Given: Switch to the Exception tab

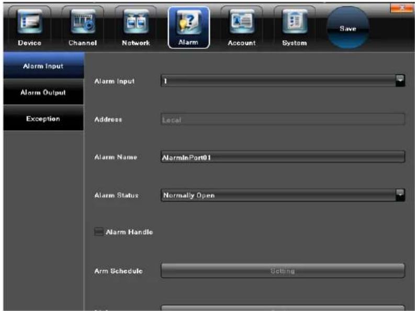Looking at the screenshot, I should click(x=43, y=118).
